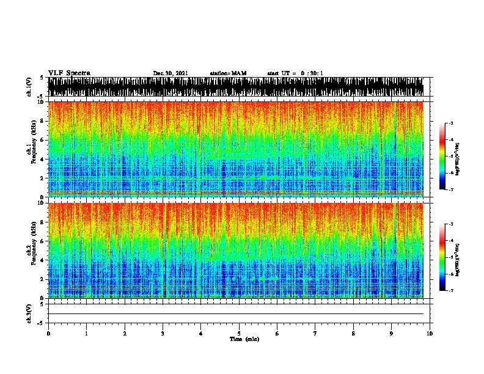Click time axis tick label "9"
The image size is (484, 374).
[391, 334]
